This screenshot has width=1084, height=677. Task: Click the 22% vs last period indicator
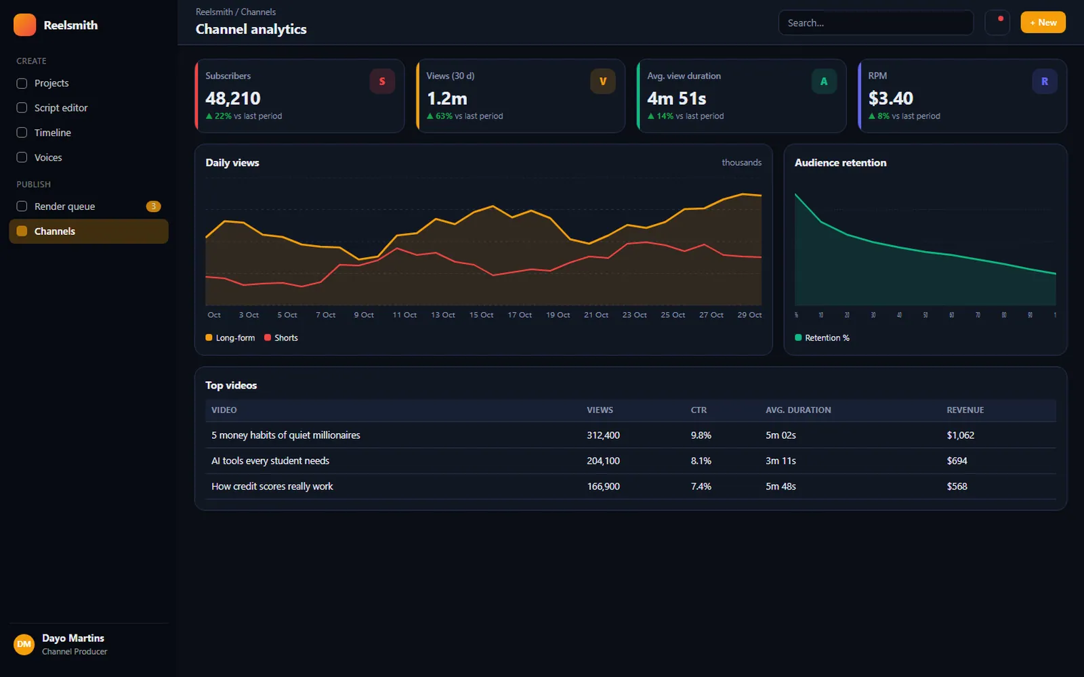click(x=244, y=116)
